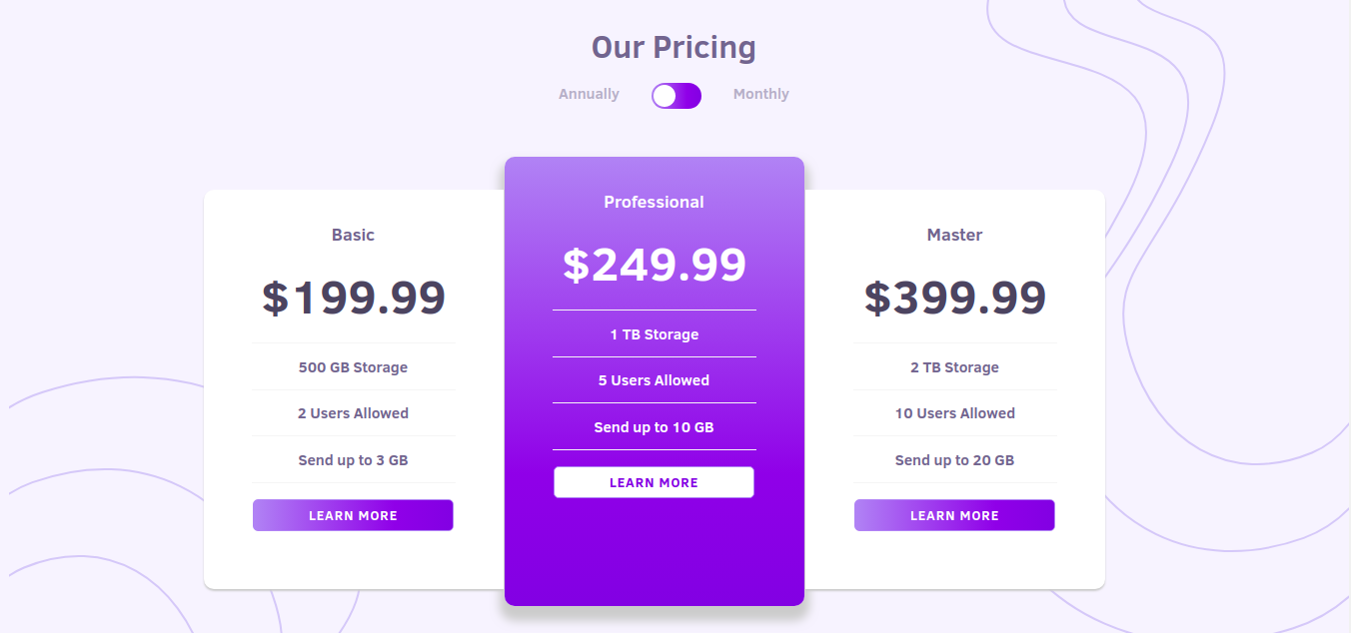Click Learn More on Basic plan
The width and height of the screenshot is (1351, 633).
click(353, 515)
